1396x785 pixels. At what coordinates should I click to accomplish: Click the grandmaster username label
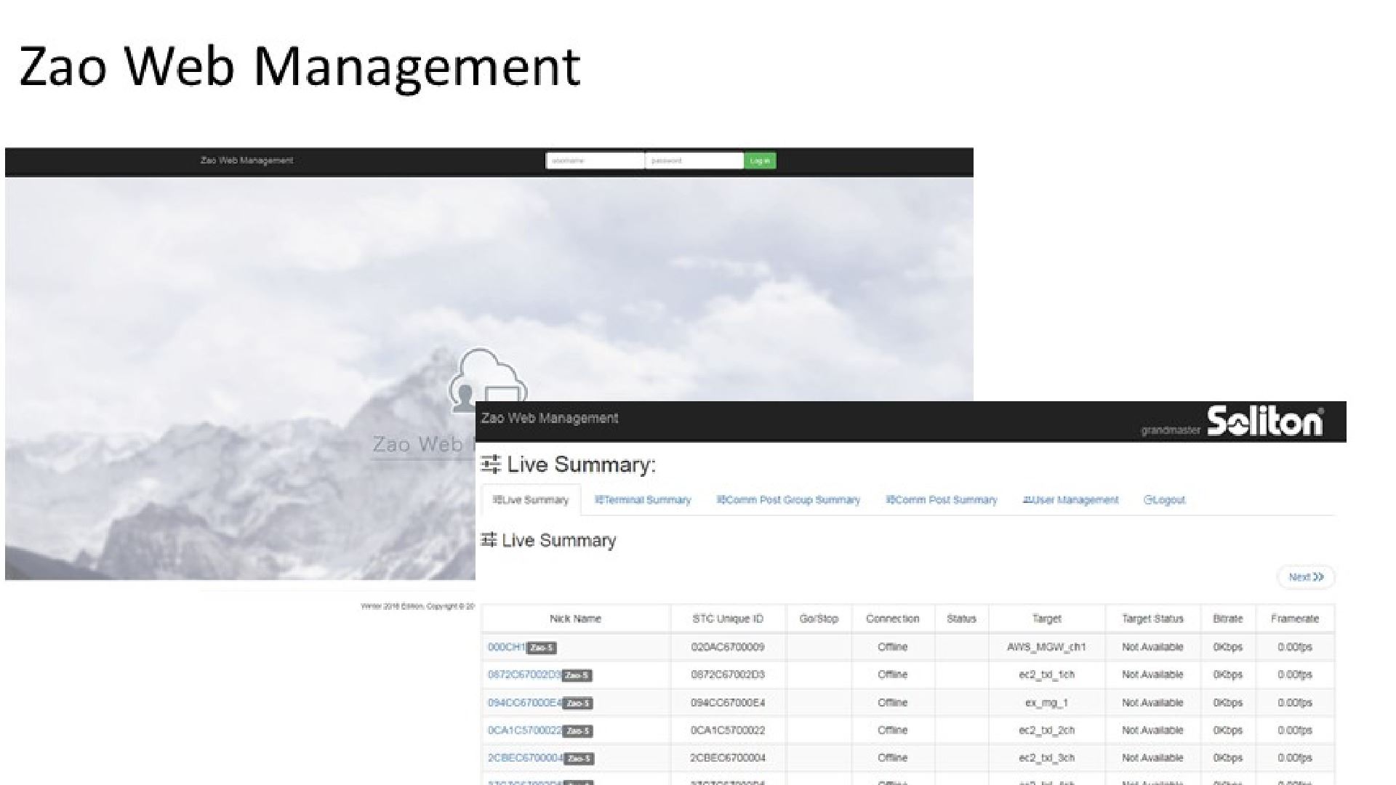[x=1170, y=430]
